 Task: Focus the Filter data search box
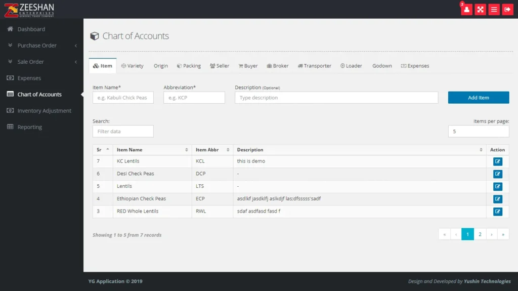(x=123, y=132)
